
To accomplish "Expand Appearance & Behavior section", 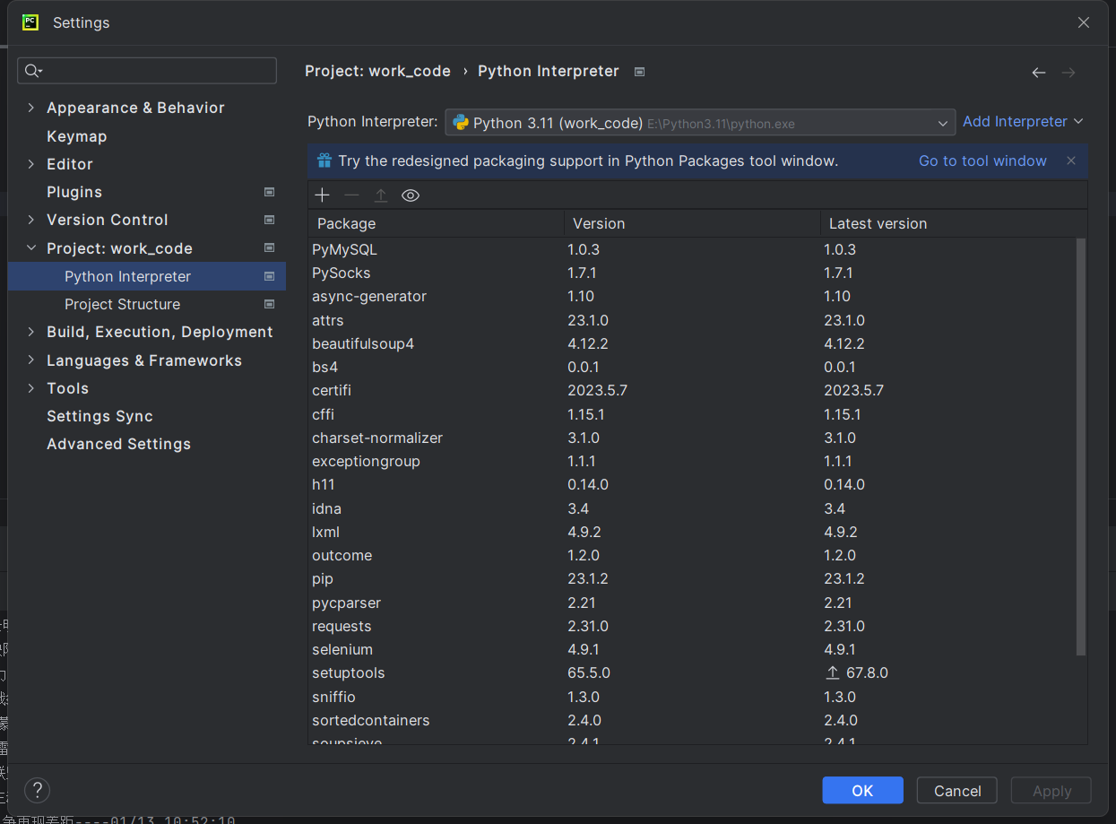I will [x=31, y=108].
